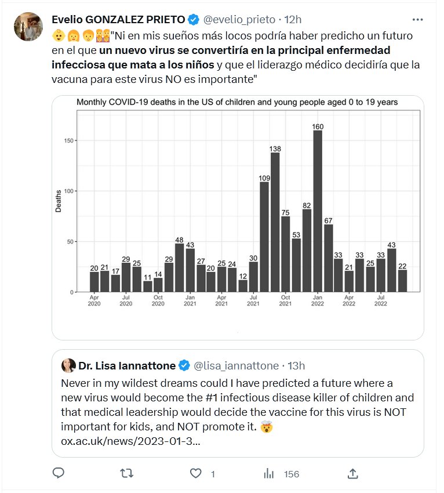Click the reply speech bubble icon
The width and height of the screenshot is (444, 493).
click(x=58, y=474)
